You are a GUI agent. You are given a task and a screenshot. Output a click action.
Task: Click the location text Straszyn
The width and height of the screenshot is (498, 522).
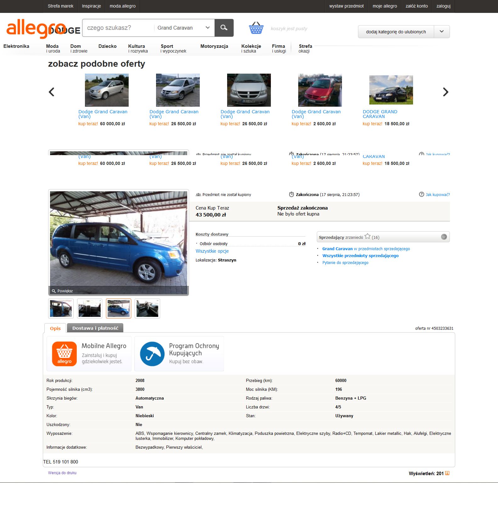tap(227, 260)
